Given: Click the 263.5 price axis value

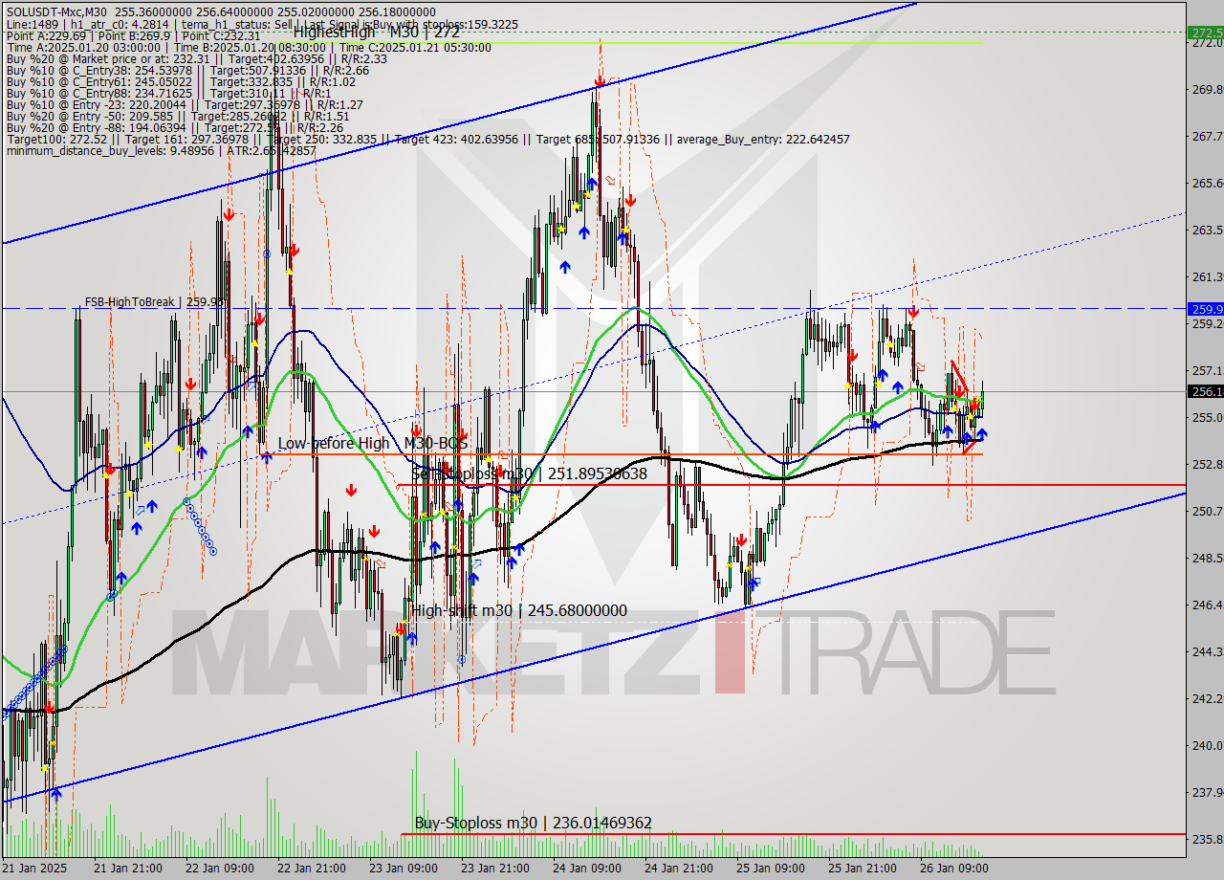Looking at the screenshot, I should pyautogui.click(x=1206, y=231).
